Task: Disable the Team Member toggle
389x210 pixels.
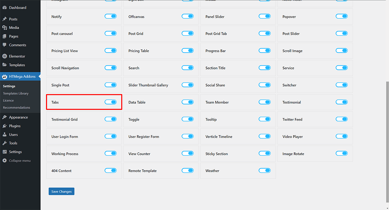Action: point(265,102)
